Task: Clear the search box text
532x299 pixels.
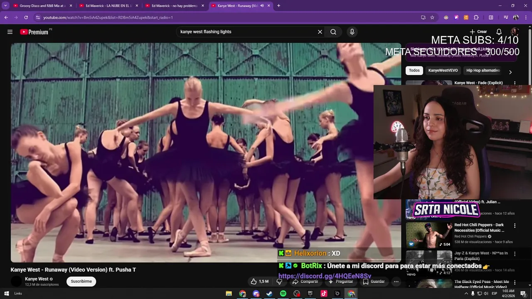Action: 320,32
